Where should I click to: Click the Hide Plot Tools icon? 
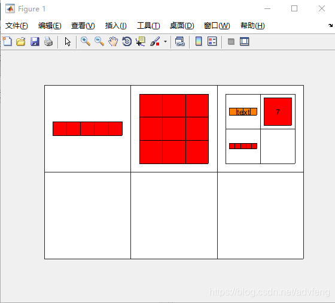[231, 41]
